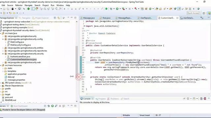The height and width of the screenshot is (118, 211).
Task: Show the hidden editor tabs list
Action: coord(202,18)
